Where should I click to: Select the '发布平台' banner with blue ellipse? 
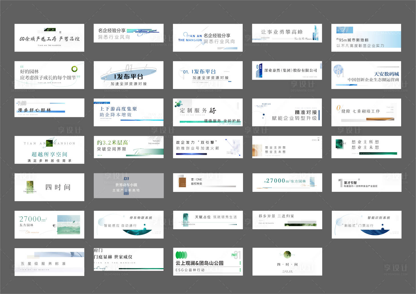point(129,75)
